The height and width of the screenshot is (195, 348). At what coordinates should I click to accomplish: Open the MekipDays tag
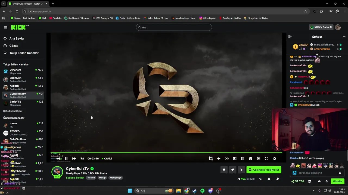click(116, 178)
